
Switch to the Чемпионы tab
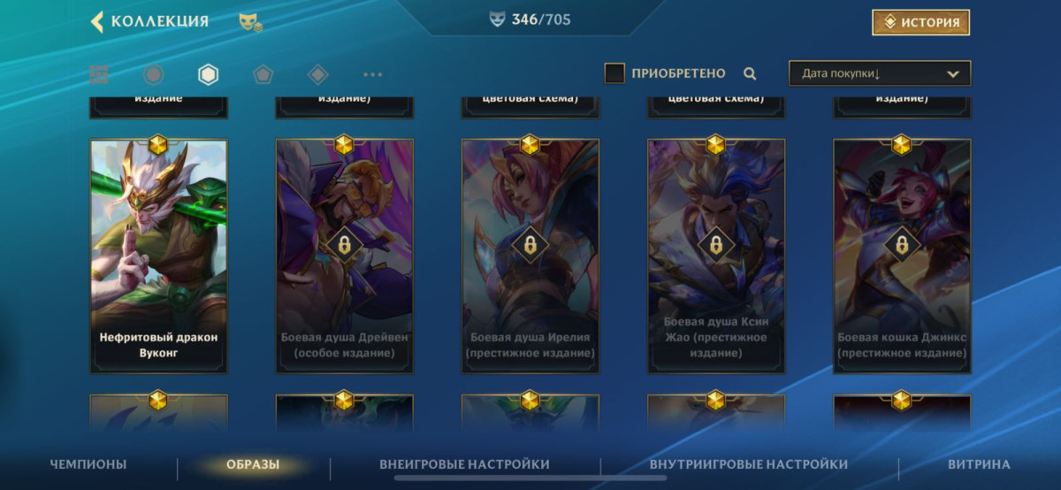pos(88,464)
